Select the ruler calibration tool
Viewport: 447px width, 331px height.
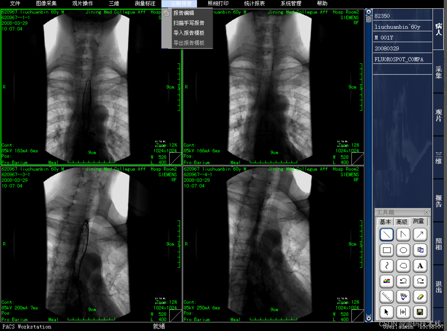[x=387, y=296]
